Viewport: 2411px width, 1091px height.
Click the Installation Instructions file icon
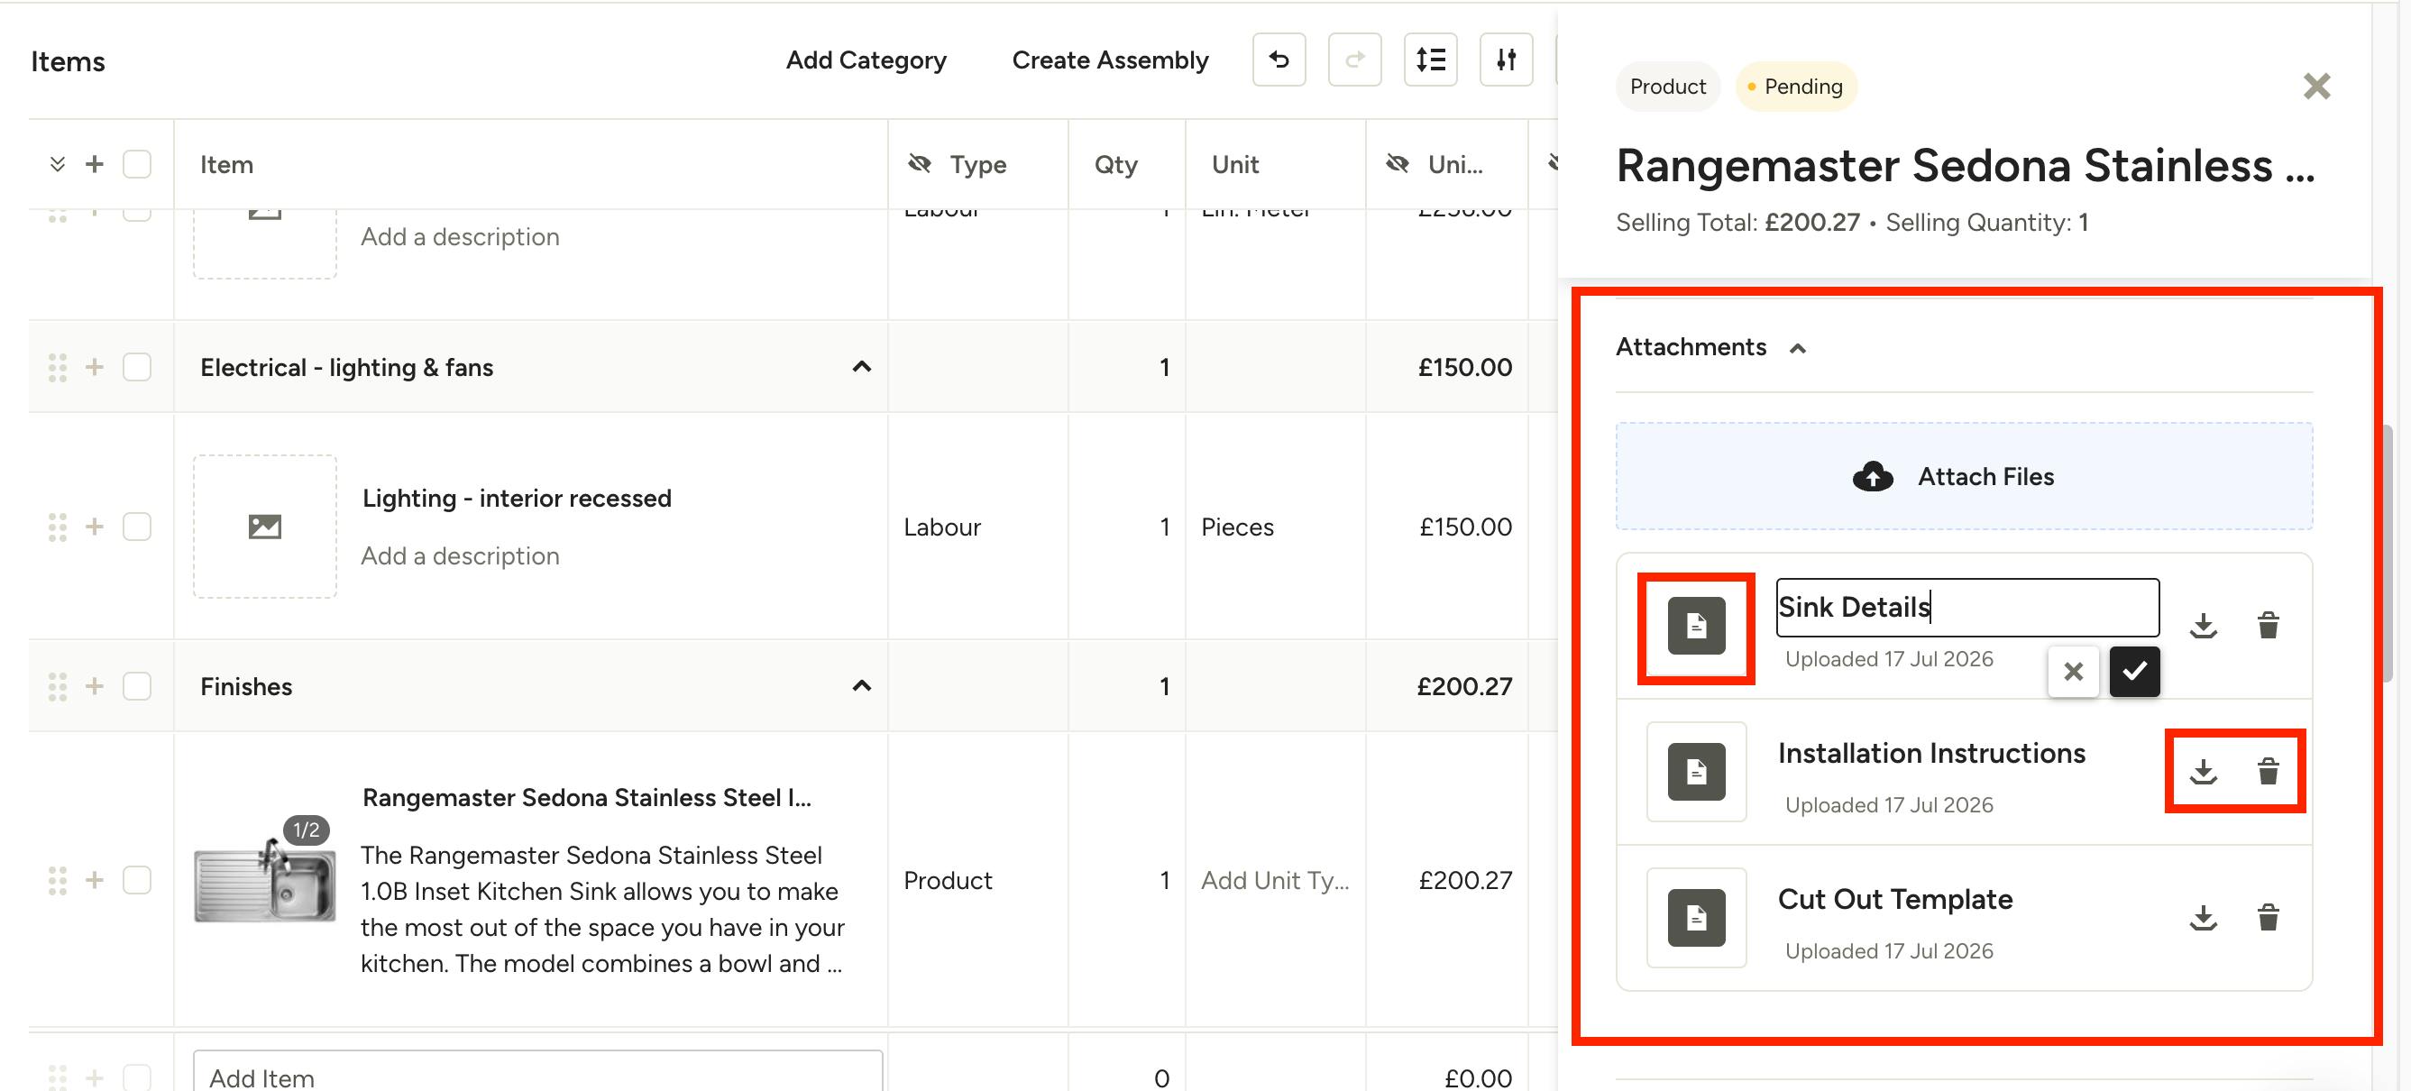[1696, 771]
